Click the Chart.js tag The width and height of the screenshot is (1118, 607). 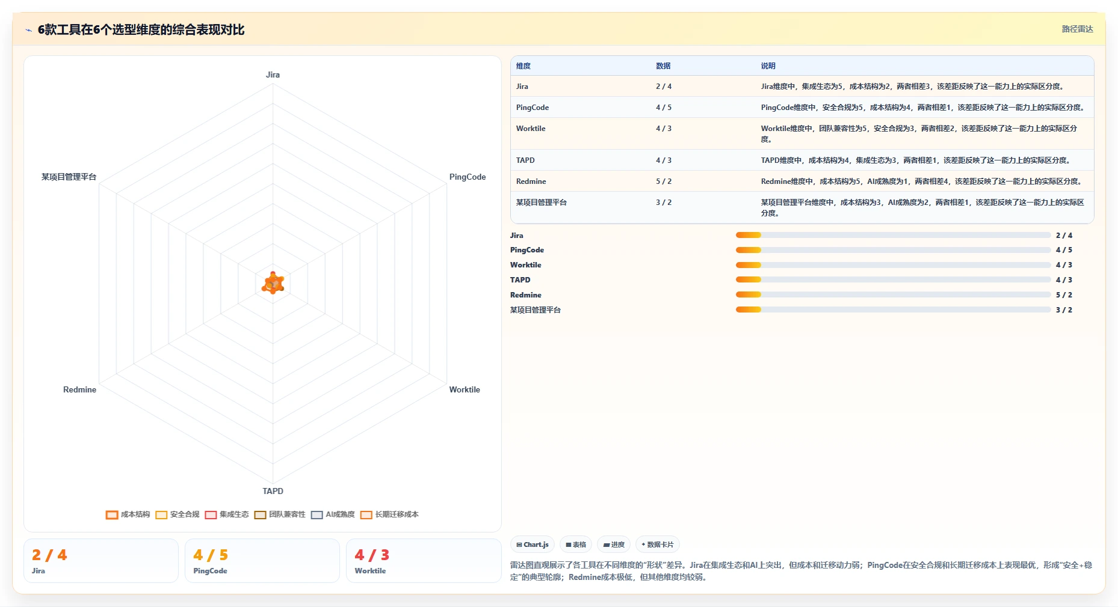coord(533,544)
